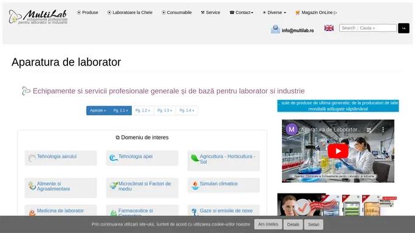
Task: Go to Pg. 1.4 tab
Action: [187, 110]
